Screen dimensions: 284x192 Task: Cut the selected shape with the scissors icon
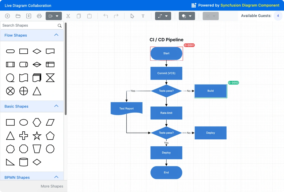[x=68, y=16]
